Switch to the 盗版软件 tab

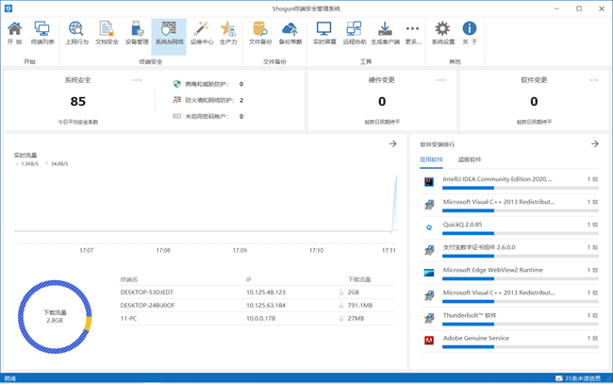click(x=470, y=160)
